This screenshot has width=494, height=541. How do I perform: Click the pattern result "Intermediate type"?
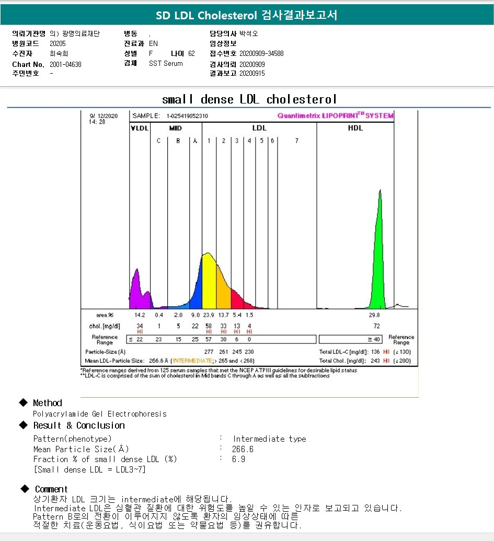[269, 439]
